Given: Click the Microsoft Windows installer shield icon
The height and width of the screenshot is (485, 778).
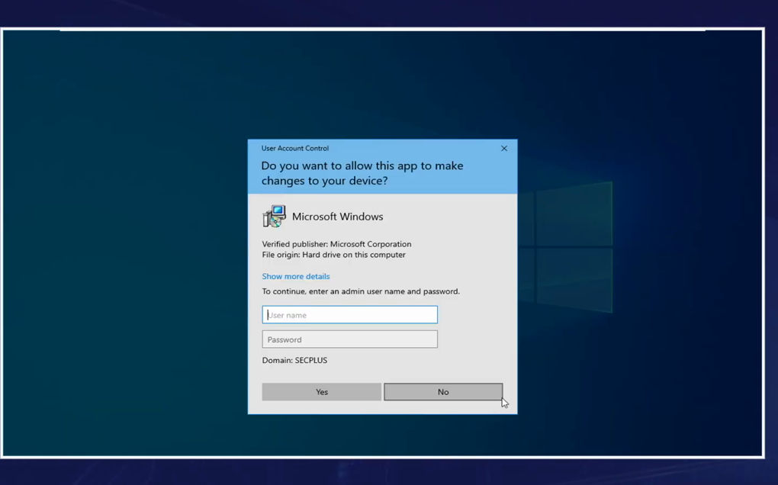Looking at the screenshot, I should point(274,217).
